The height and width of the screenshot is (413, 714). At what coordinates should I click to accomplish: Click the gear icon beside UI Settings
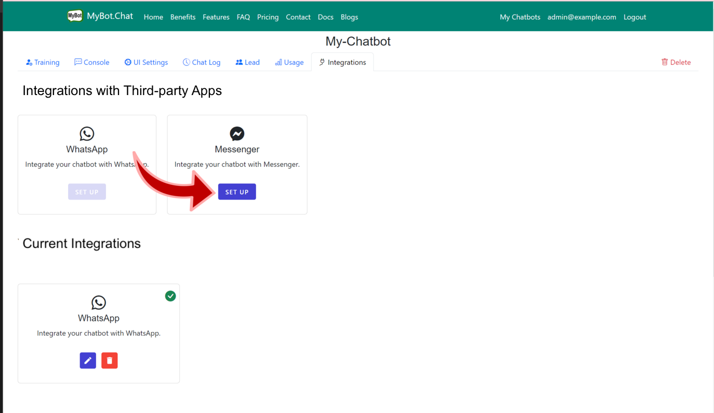(x=127, y=61)
